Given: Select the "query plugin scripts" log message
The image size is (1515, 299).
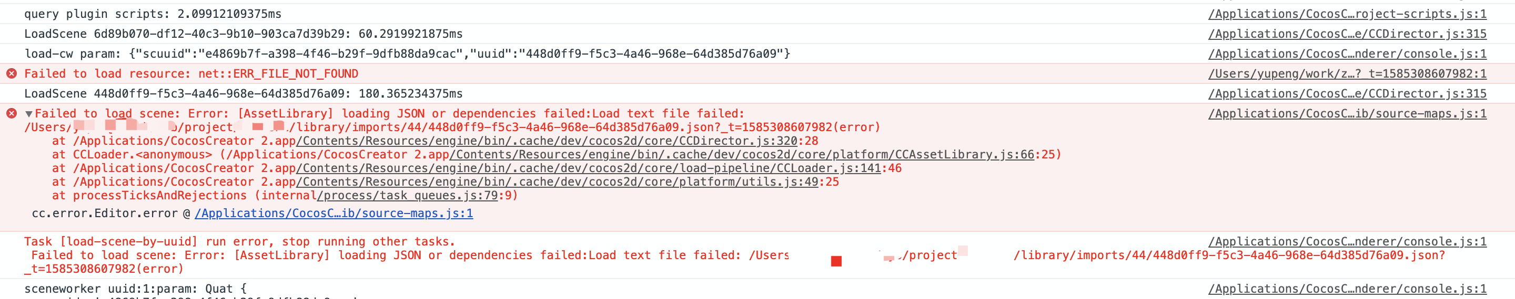Looking at the screenshot, I should point(153,14).
